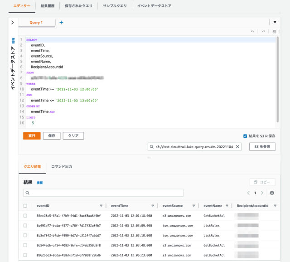Screen dimensions: 290x262
Task: Copy results with the コピー button
Action: tap(262, 182)
